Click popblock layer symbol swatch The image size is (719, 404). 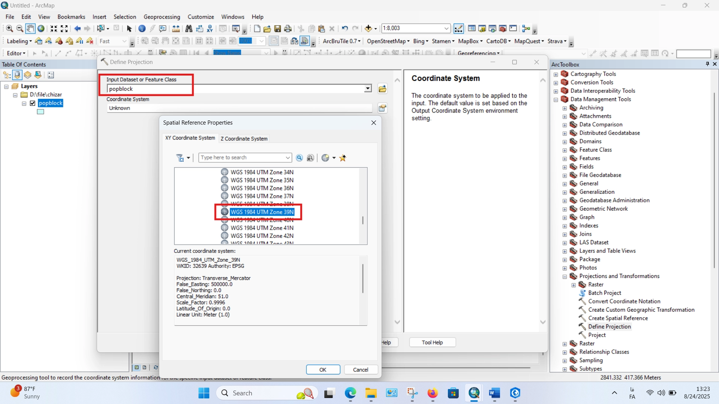pos(40,112)
